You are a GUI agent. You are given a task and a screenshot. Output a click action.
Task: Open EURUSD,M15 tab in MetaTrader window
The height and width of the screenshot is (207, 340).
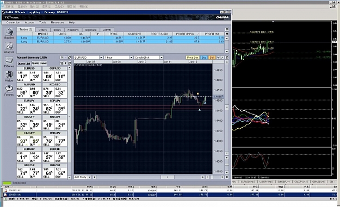pyautogui.click(x=248, y=182)
